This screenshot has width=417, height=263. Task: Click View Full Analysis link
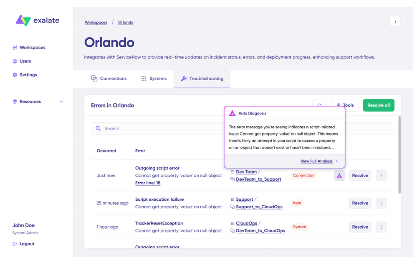[316, 161]
